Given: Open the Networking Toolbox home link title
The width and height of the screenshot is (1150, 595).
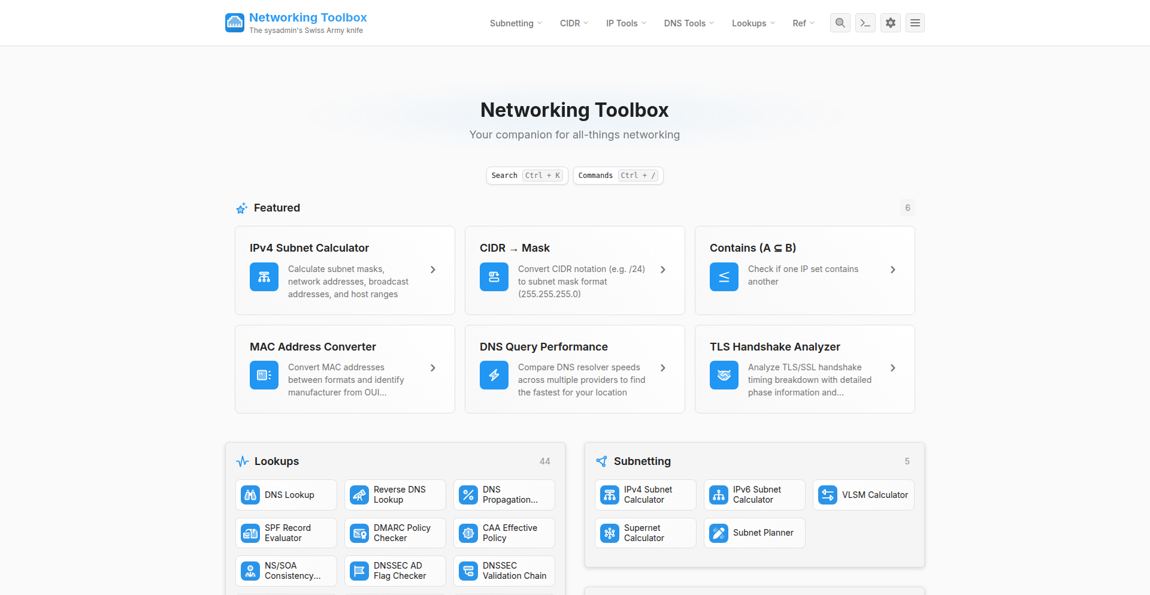Looking at the screenshot, I should [308, 17].
